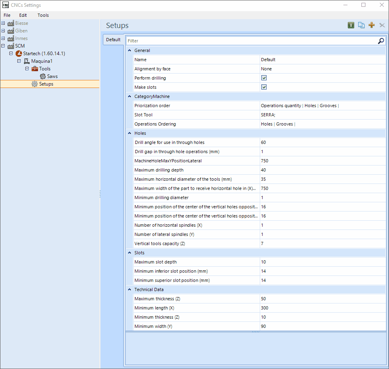Select the SCM factory icon in the tree
This screenshot has width=389, height=369.
[x=11, y=46]
